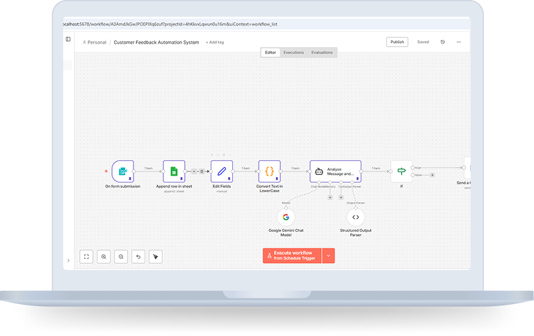534x336 pixels.
Task: Open the workflow history icon
Action: point(443,42)
